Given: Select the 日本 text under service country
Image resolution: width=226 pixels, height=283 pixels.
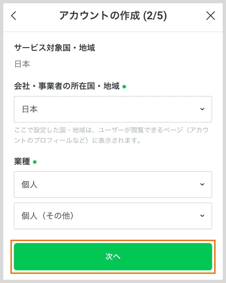Looking at the screenshot, I should (x=22, y=64).
